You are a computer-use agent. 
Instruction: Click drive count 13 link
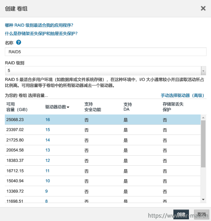click(48, 150)
